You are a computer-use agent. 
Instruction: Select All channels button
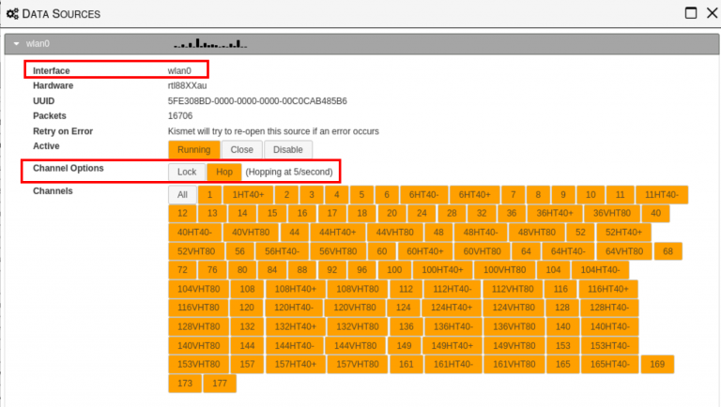tap(182, 194)
